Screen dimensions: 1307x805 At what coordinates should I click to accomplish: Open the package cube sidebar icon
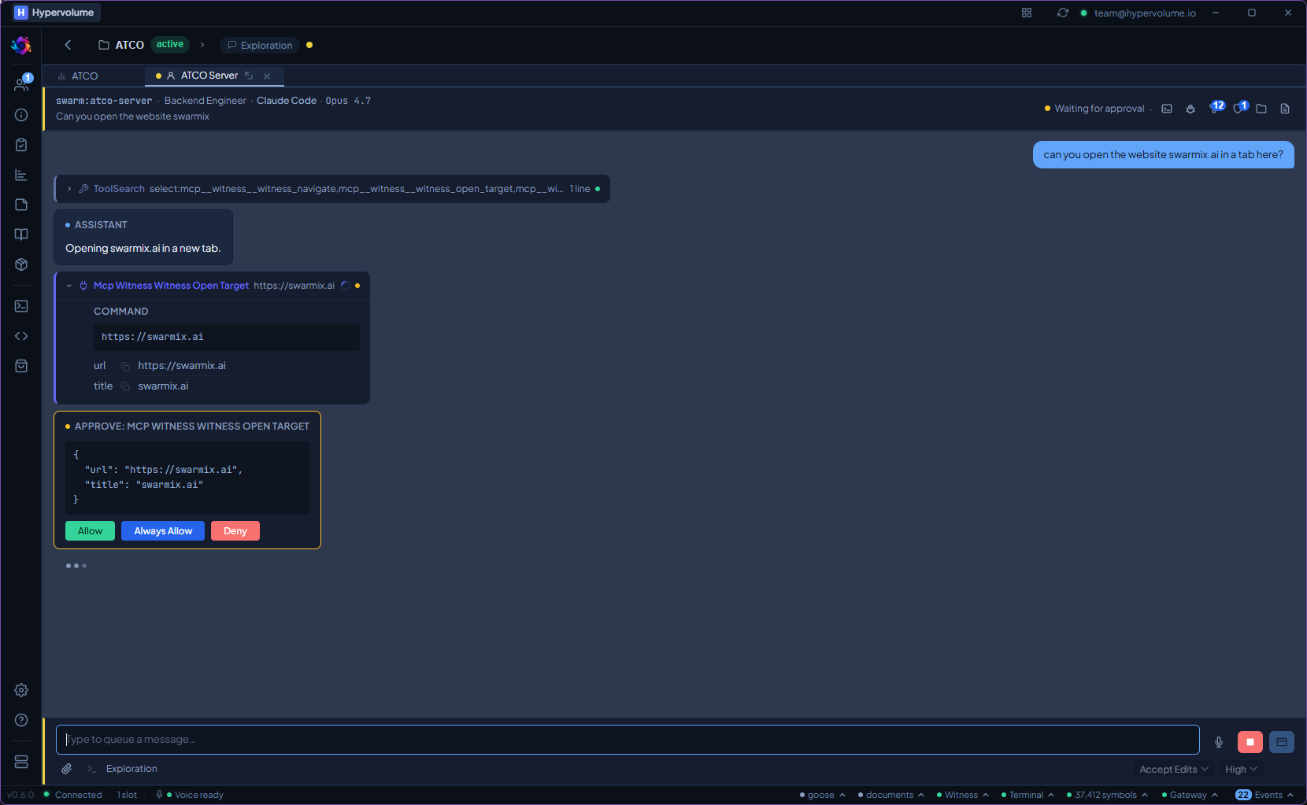point(21,264)
